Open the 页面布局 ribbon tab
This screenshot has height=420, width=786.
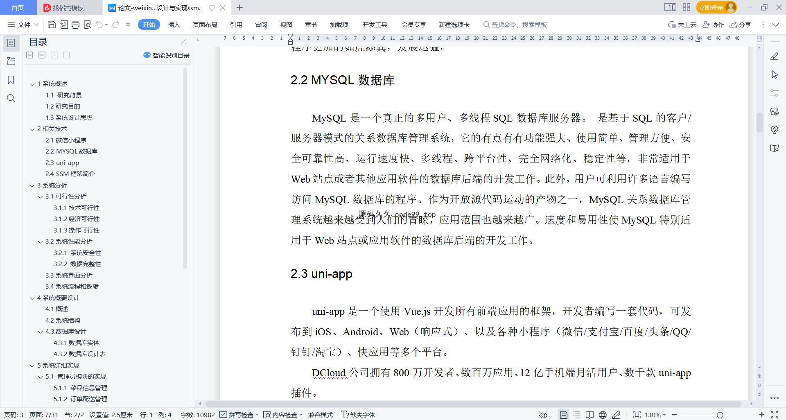point(205,25)
